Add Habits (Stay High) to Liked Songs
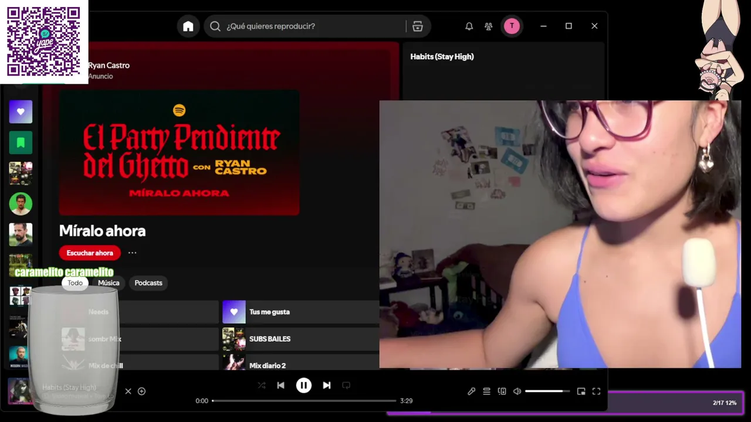751x422 pixels. (141, 391)
